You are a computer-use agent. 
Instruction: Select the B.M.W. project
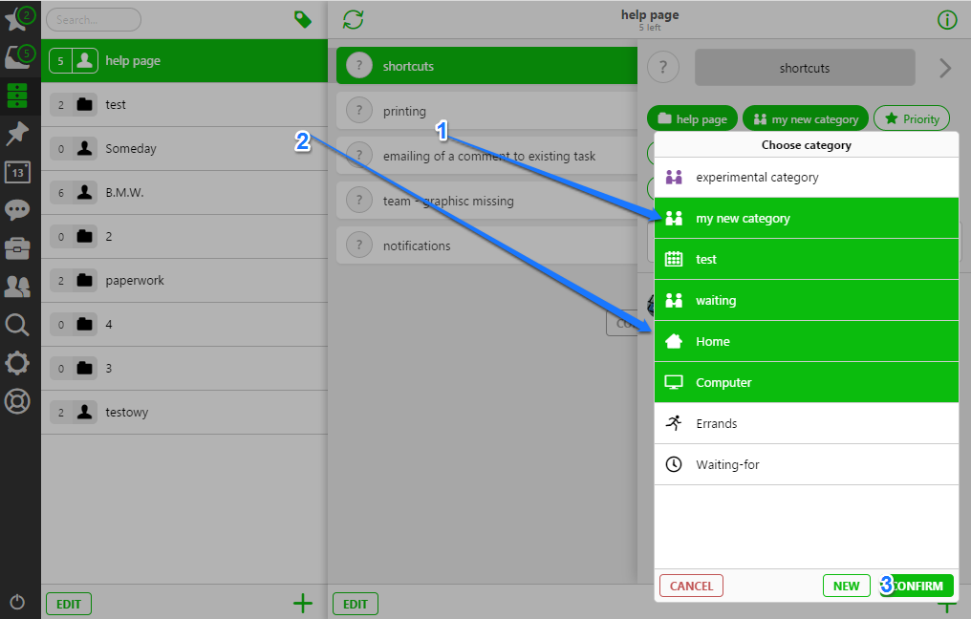(184, 193)
